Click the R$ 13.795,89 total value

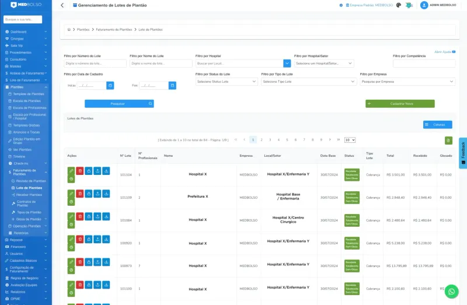tap(397, 266)
